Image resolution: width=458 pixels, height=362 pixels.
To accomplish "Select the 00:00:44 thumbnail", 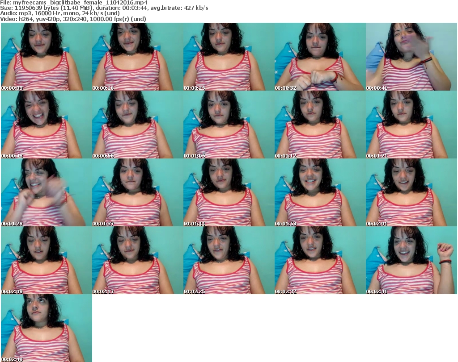I will click(411, 57).
